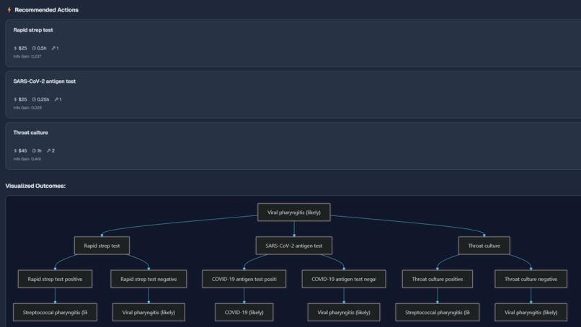The width and height of the screenshot is (581, 327).
Task: Select the COVID-19 (likely) outcome node
Action: point(244,312)
